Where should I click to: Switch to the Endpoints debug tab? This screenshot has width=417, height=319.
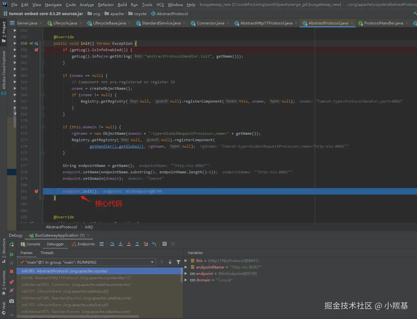[x=83, y=244]
